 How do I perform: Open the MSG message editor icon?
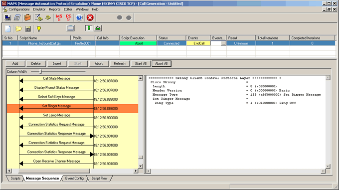59,17
